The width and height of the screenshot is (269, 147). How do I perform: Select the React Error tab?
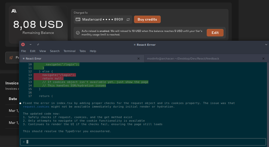tap(76, 59)
